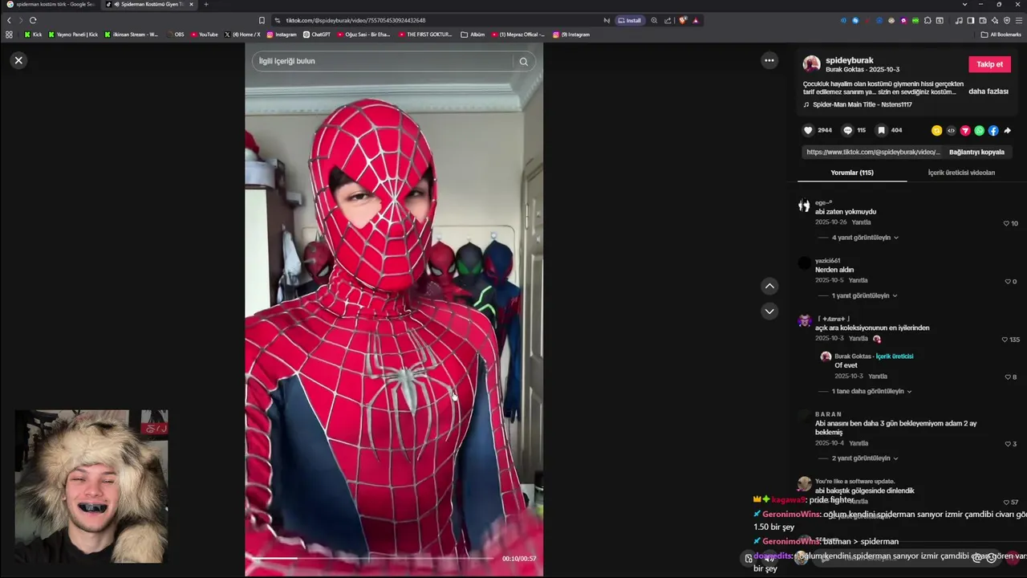Save video with the bookmark icon
1027x578 pixels.
pyautogui.click(x=881, y=130)
